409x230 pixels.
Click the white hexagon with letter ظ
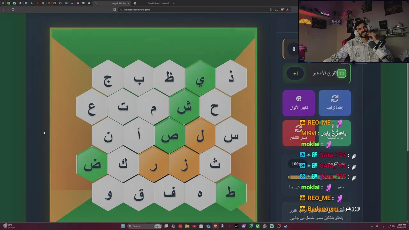click(x=169, y=78)
